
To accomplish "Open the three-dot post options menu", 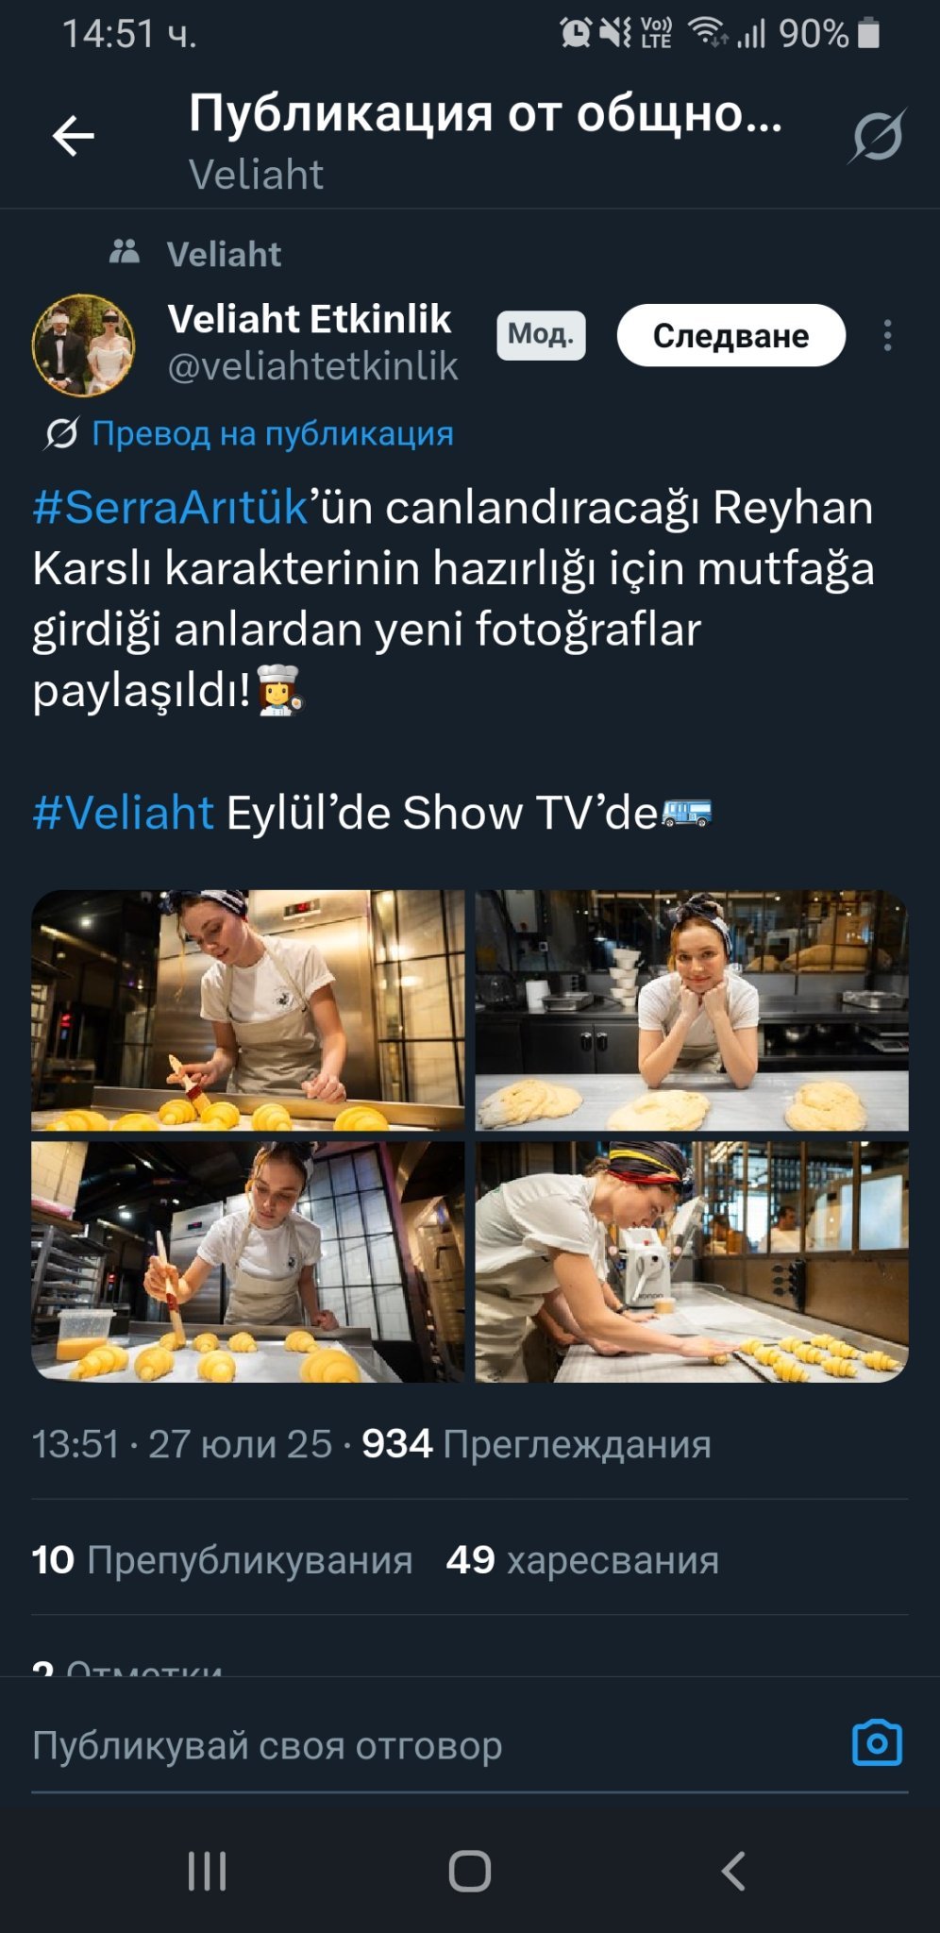I will [887, 335].
